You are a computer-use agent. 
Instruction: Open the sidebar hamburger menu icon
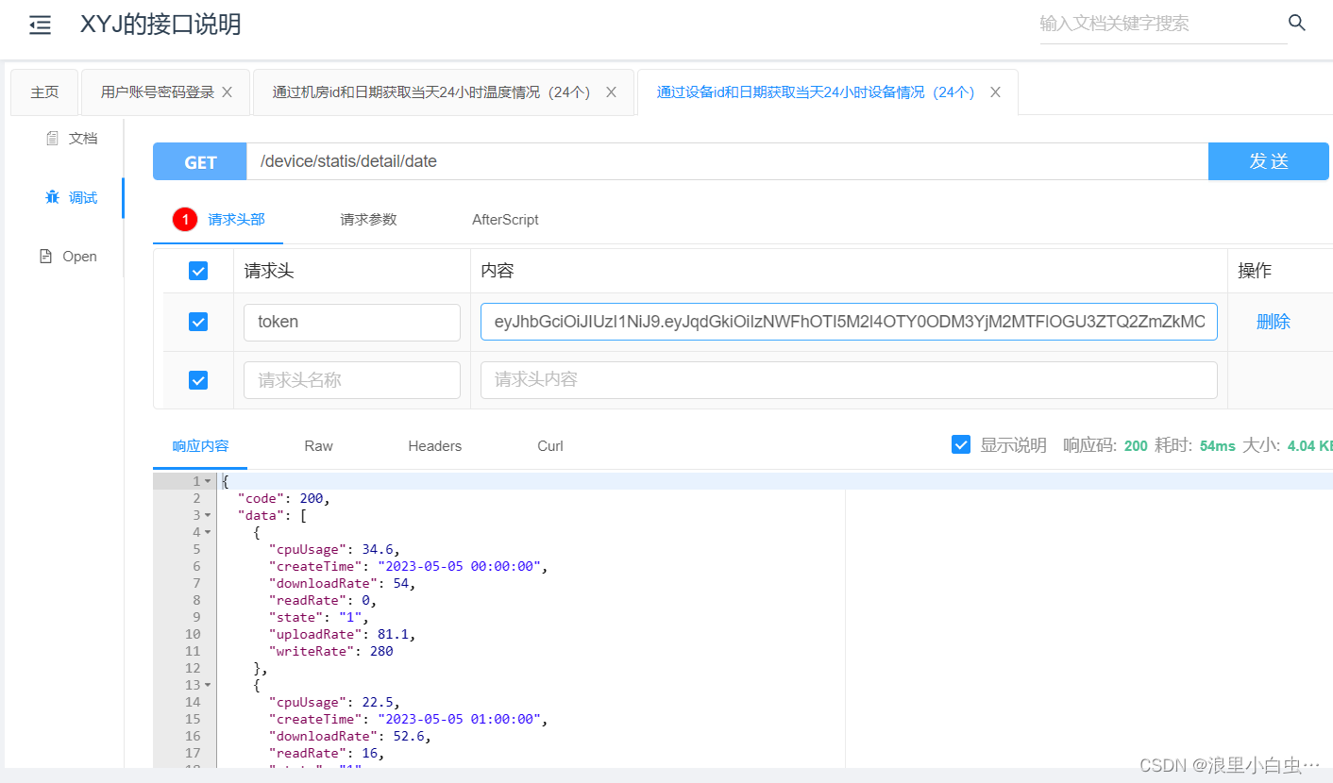pos(40,25)
